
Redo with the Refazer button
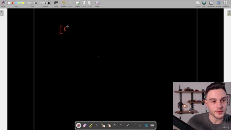70,4
